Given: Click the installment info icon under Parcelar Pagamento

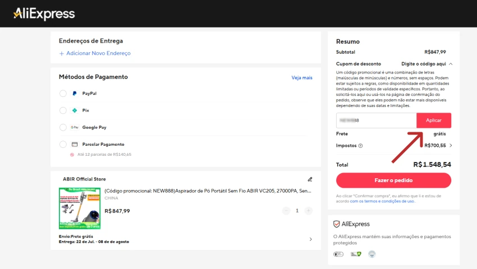Looking at the screenshot, I should coord(72,155).
